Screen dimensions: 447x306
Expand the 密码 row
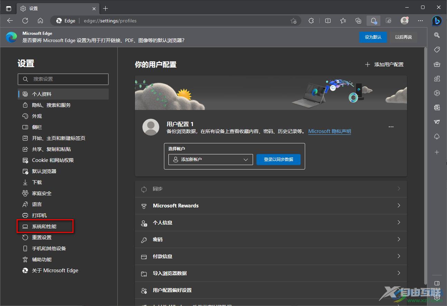(271, 239)
